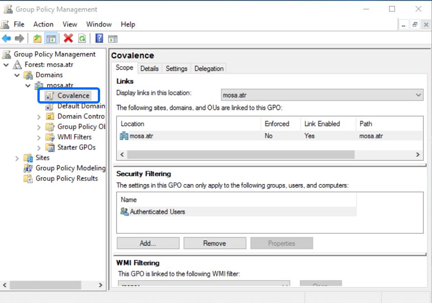Click the WMI Filters folder icon
The image size is (432, 303).
50,137
